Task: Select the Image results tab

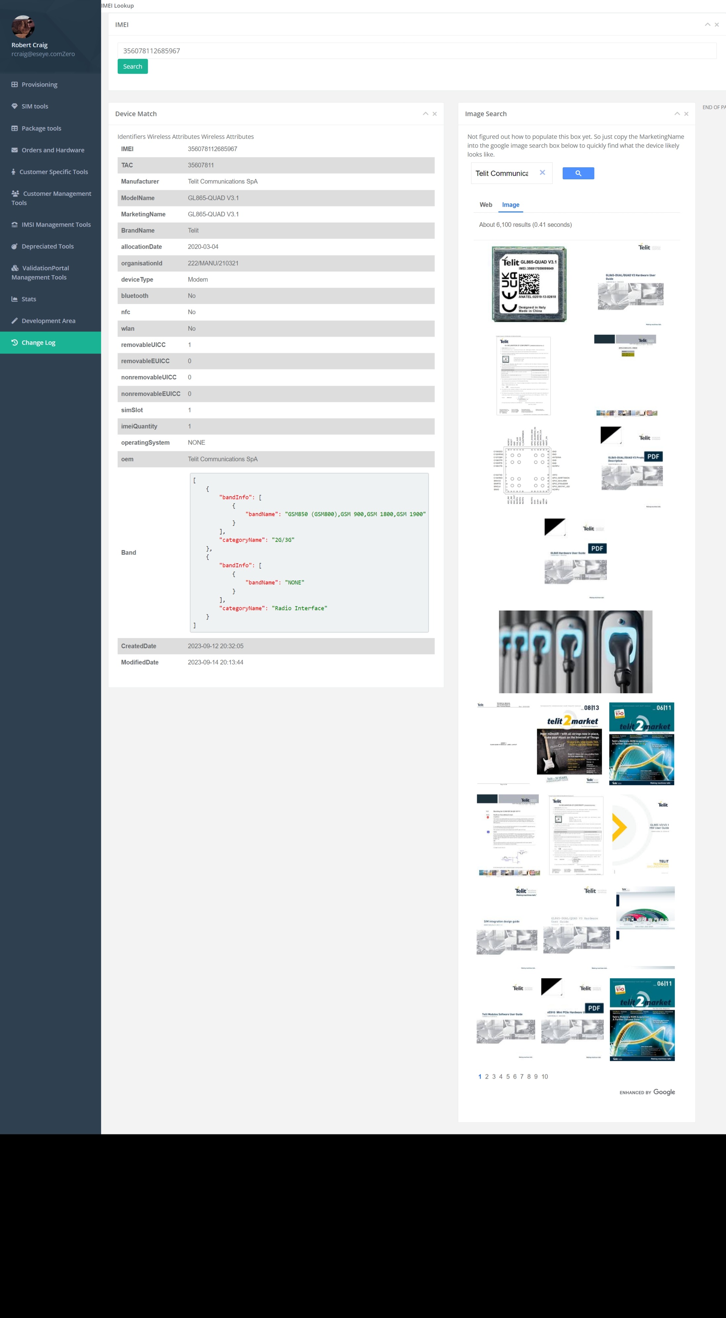Action: click(510, 205)
